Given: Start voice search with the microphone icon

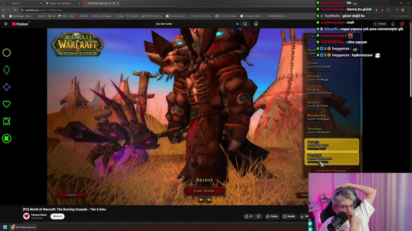Looking at the screenshot, I should [256, 24].
